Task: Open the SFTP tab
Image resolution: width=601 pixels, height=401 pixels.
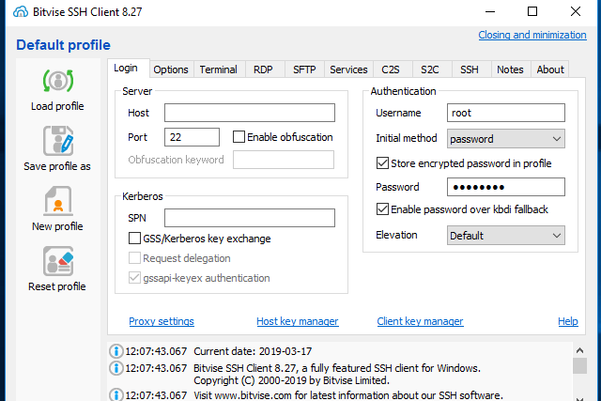Action: pos(304,69)
